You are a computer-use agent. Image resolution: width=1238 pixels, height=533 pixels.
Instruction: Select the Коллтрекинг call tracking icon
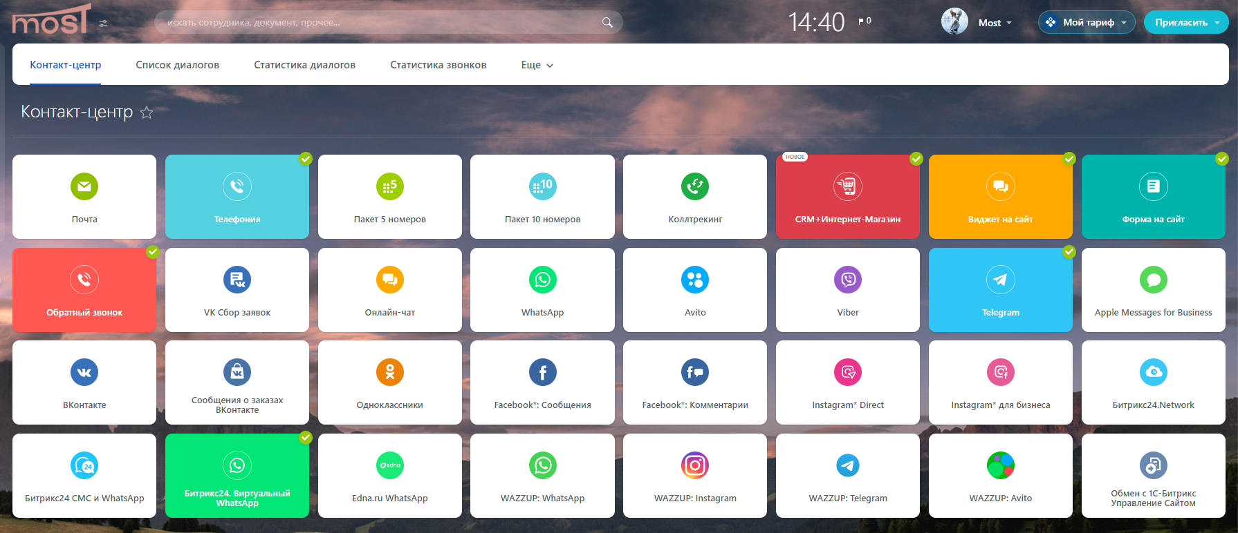[695, 186]
